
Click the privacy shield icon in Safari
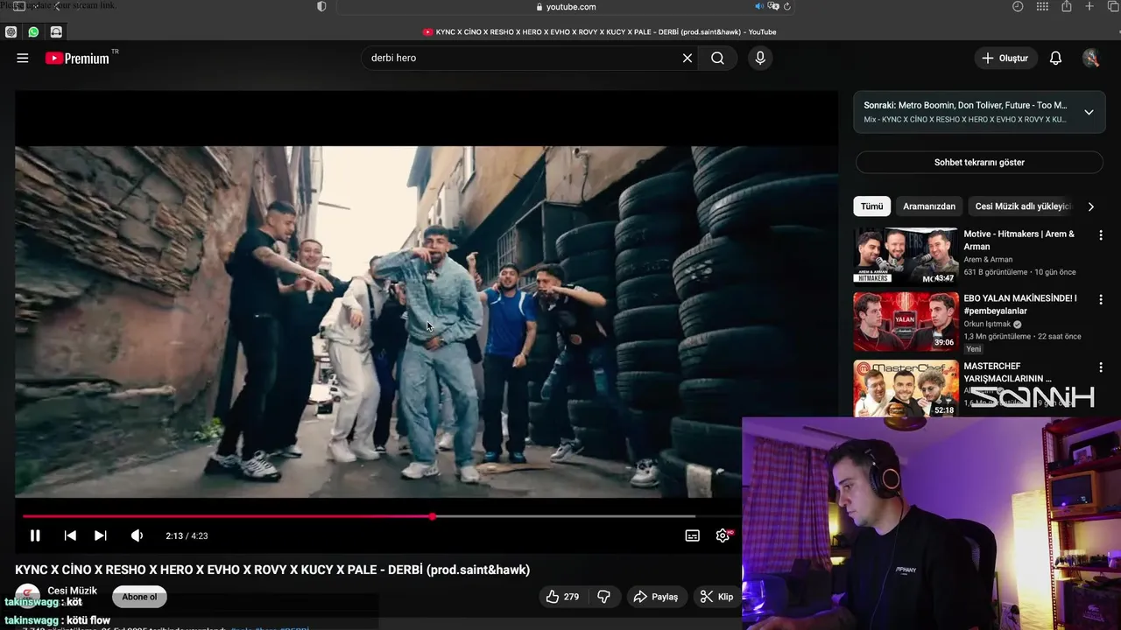(x=321, y=6)
